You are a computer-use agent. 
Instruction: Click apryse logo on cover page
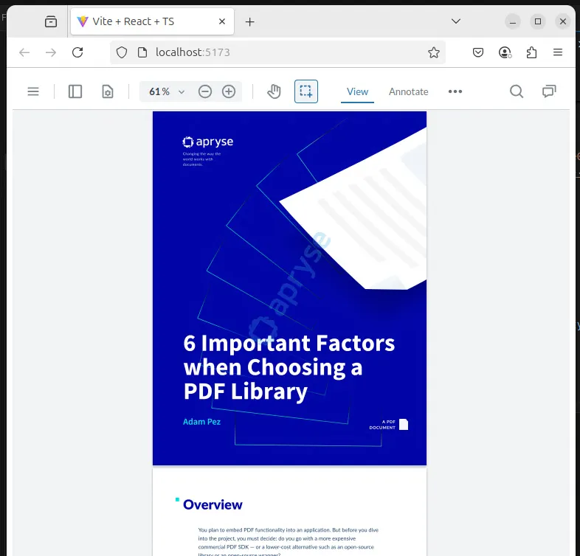click(207, 142)
